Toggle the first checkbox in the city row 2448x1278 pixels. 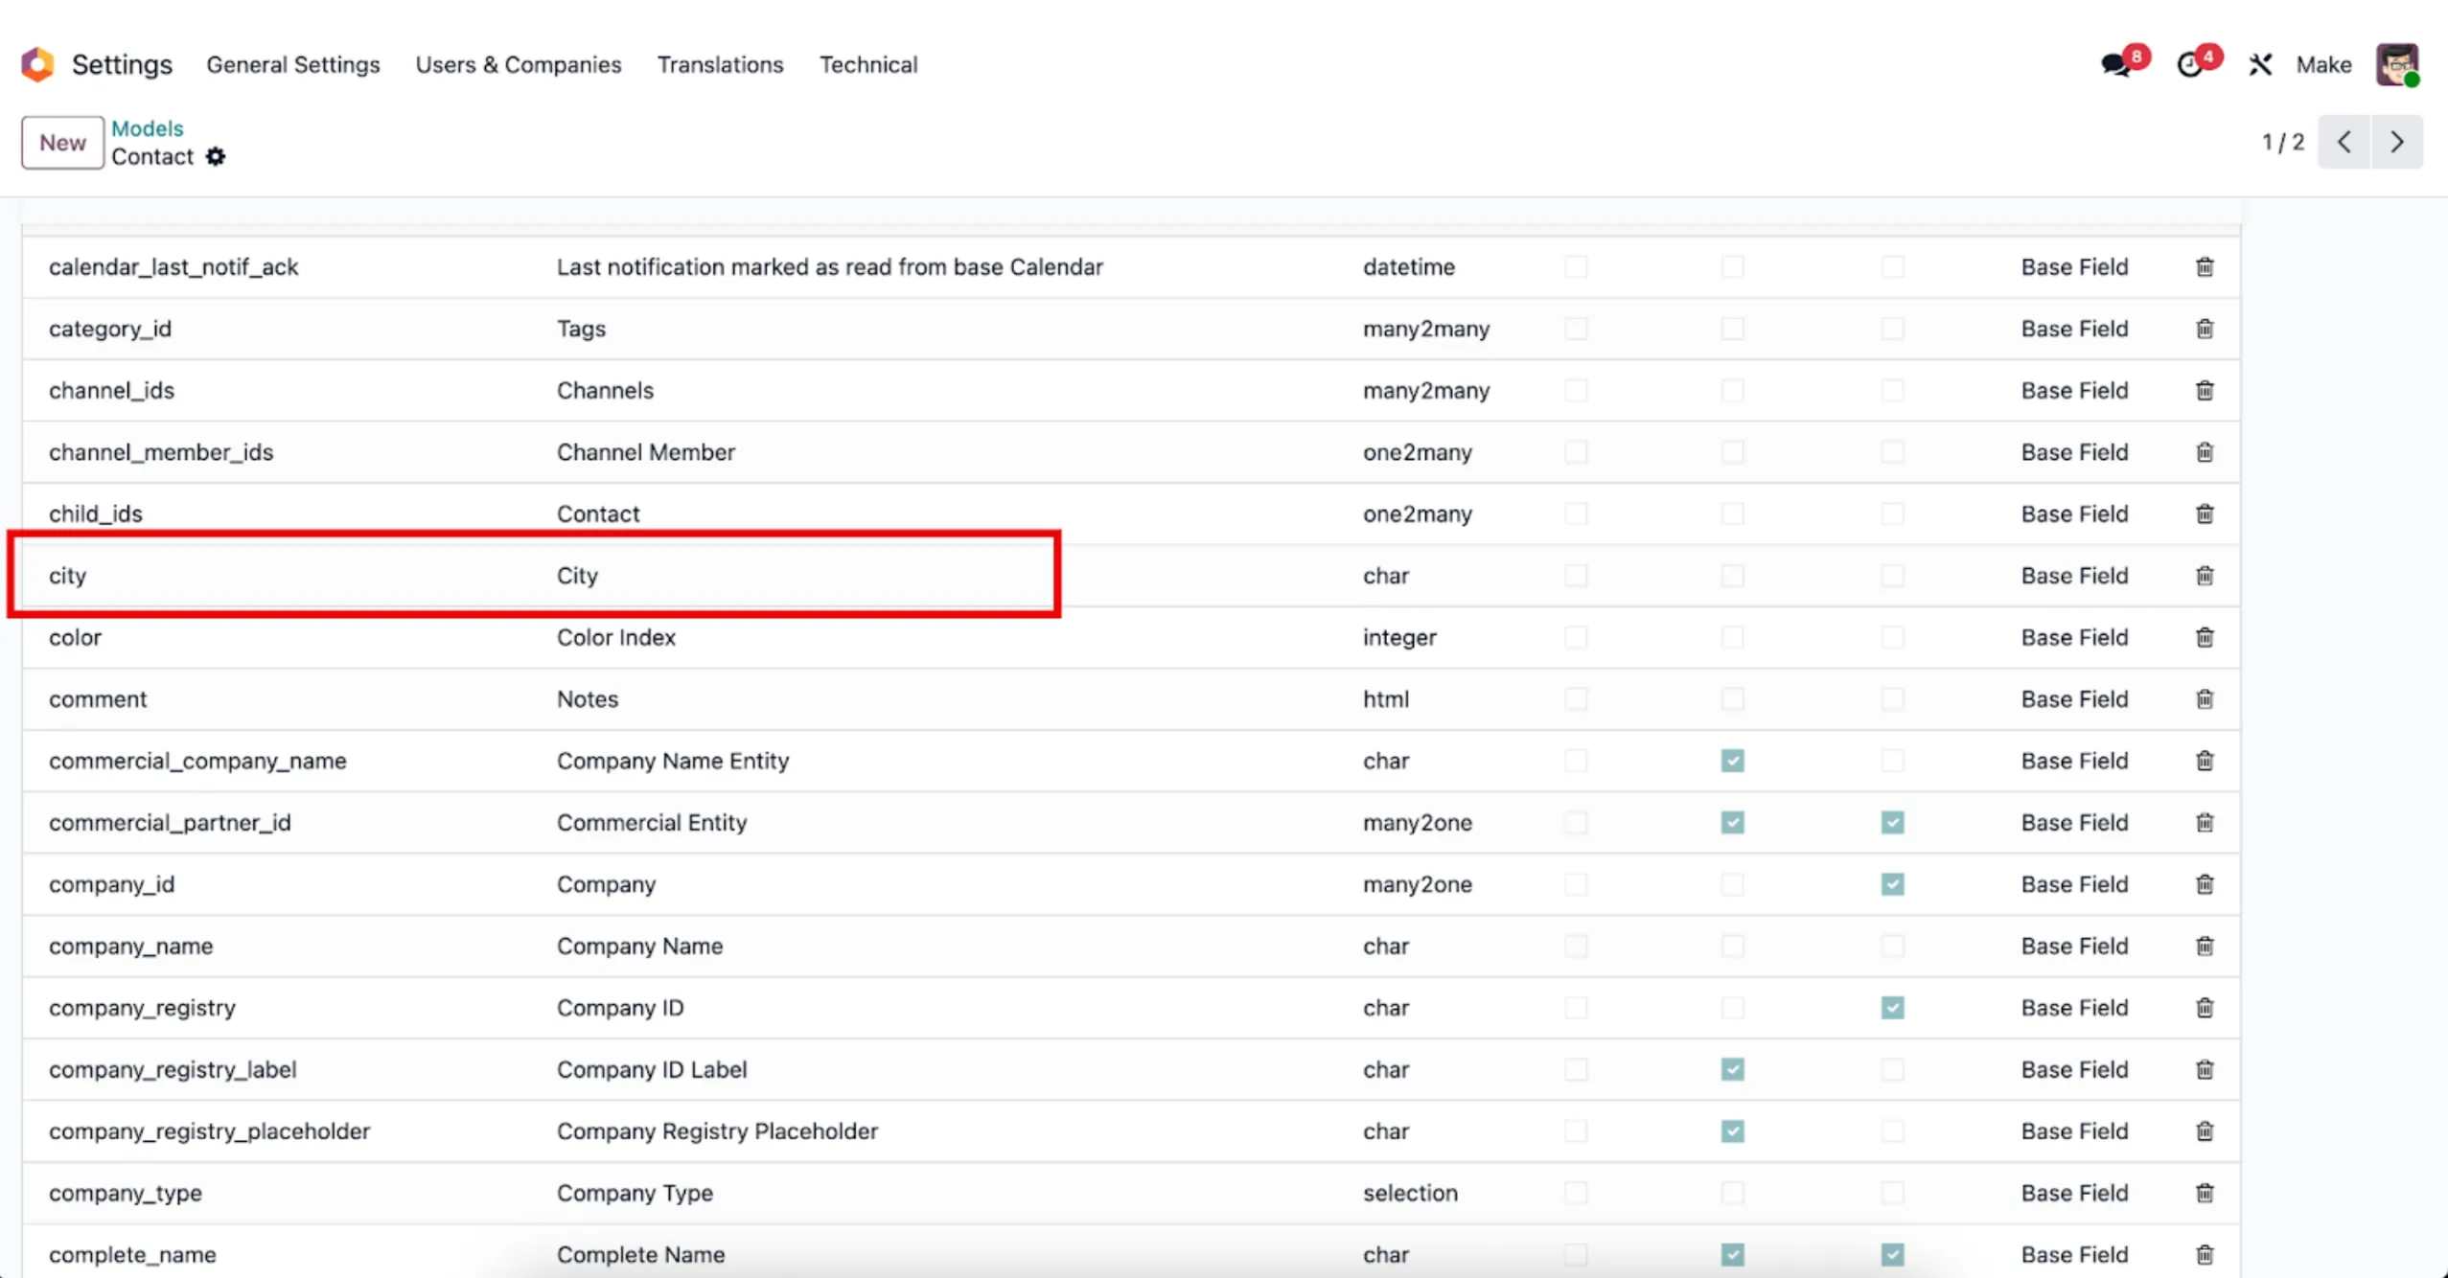pyautogui.click(x=1576, y=576)
